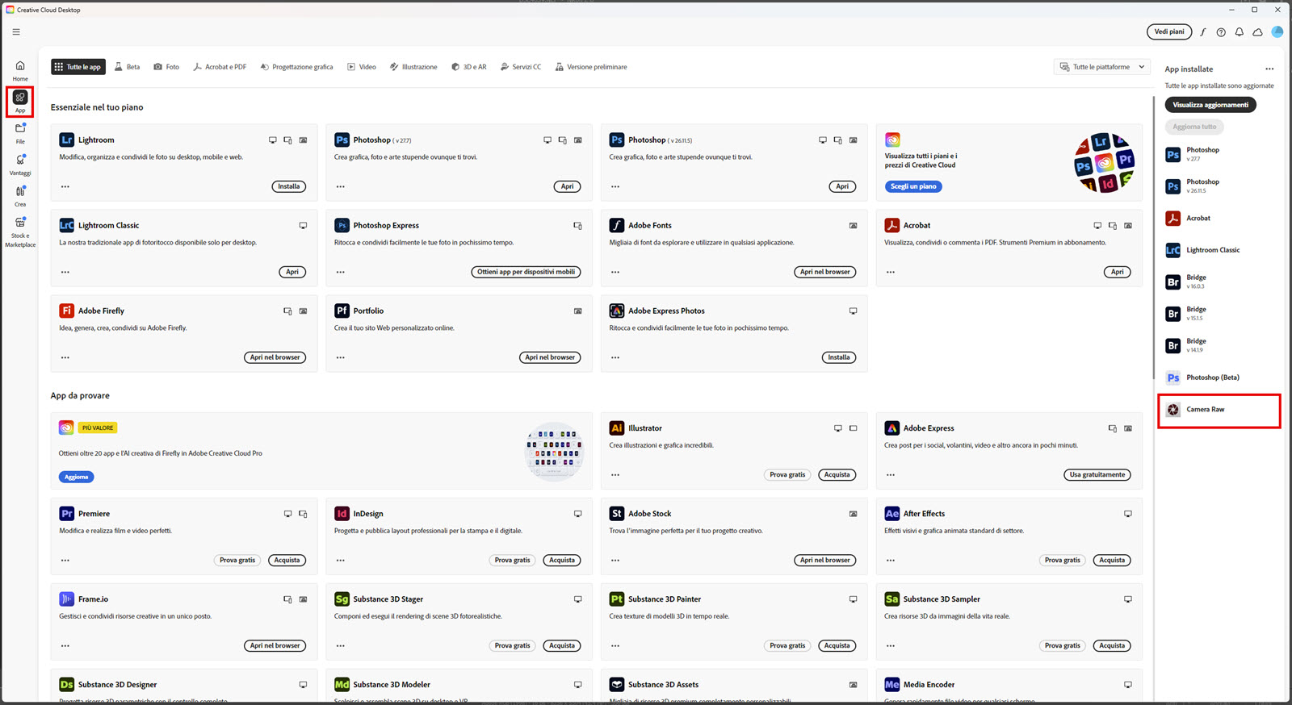
Task: Click the fonts icon in the top bar
Action: pyautogui.click(x=1202, y=32)
